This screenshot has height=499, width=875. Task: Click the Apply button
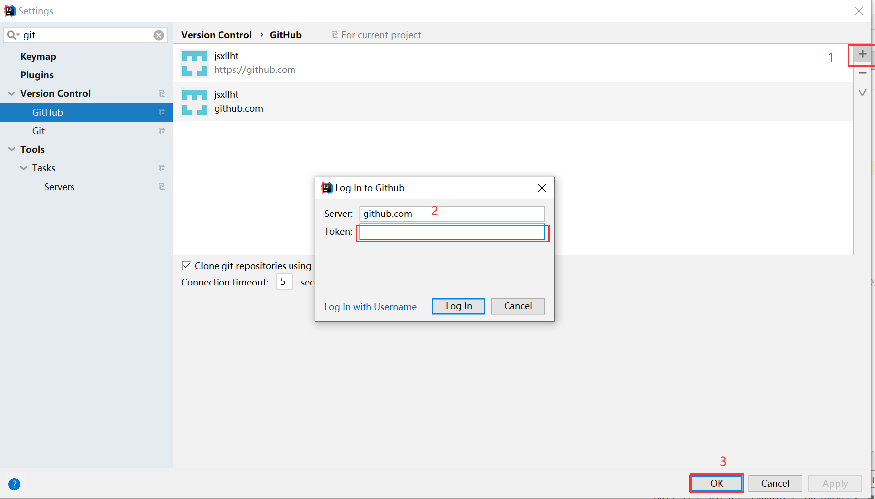835,483
